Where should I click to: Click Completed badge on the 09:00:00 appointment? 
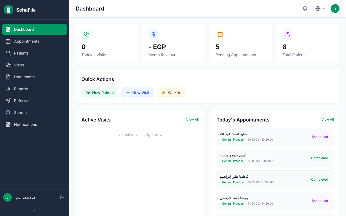coord(320,158)
